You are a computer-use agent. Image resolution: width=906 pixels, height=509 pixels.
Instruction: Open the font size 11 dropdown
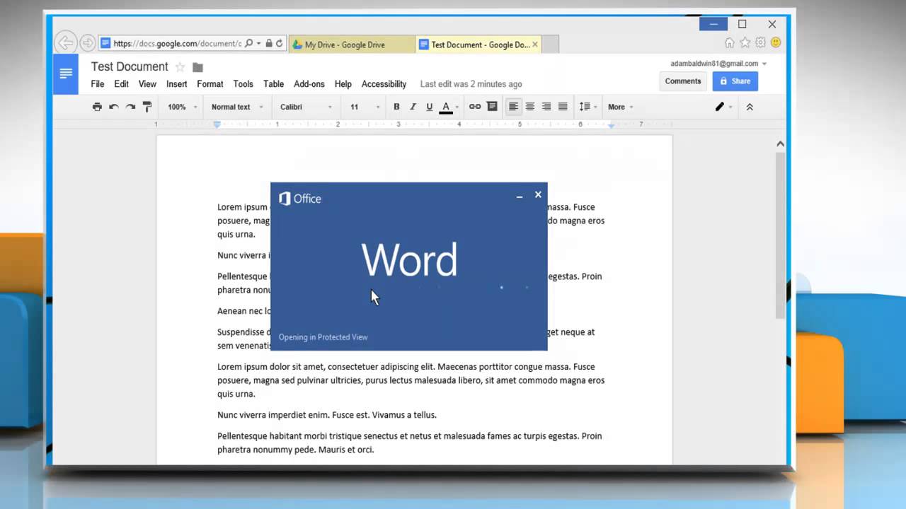pos(365,107)
